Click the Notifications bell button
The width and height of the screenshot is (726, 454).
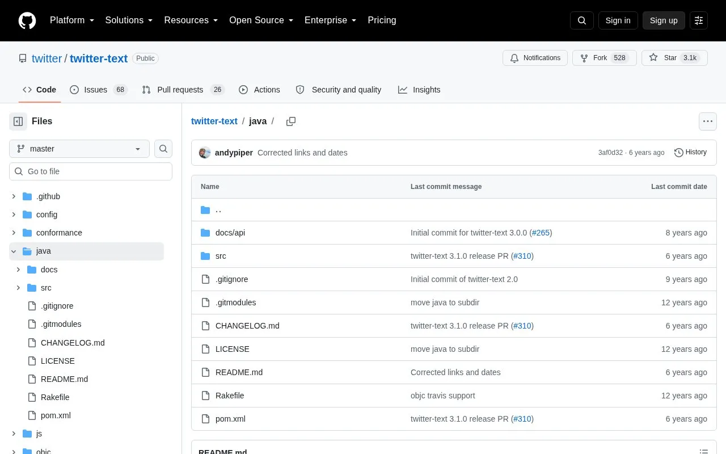point(535,58)
